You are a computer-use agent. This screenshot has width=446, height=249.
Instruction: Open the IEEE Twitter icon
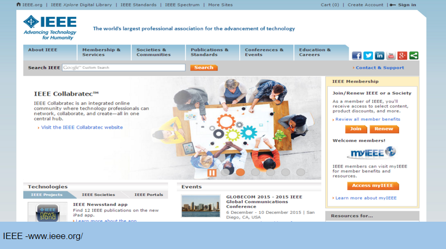point(368,56)
